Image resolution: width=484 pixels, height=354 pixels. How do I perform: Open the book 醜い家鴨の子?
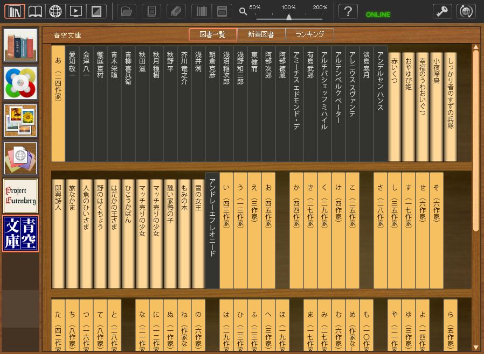[x=170, y=234]
